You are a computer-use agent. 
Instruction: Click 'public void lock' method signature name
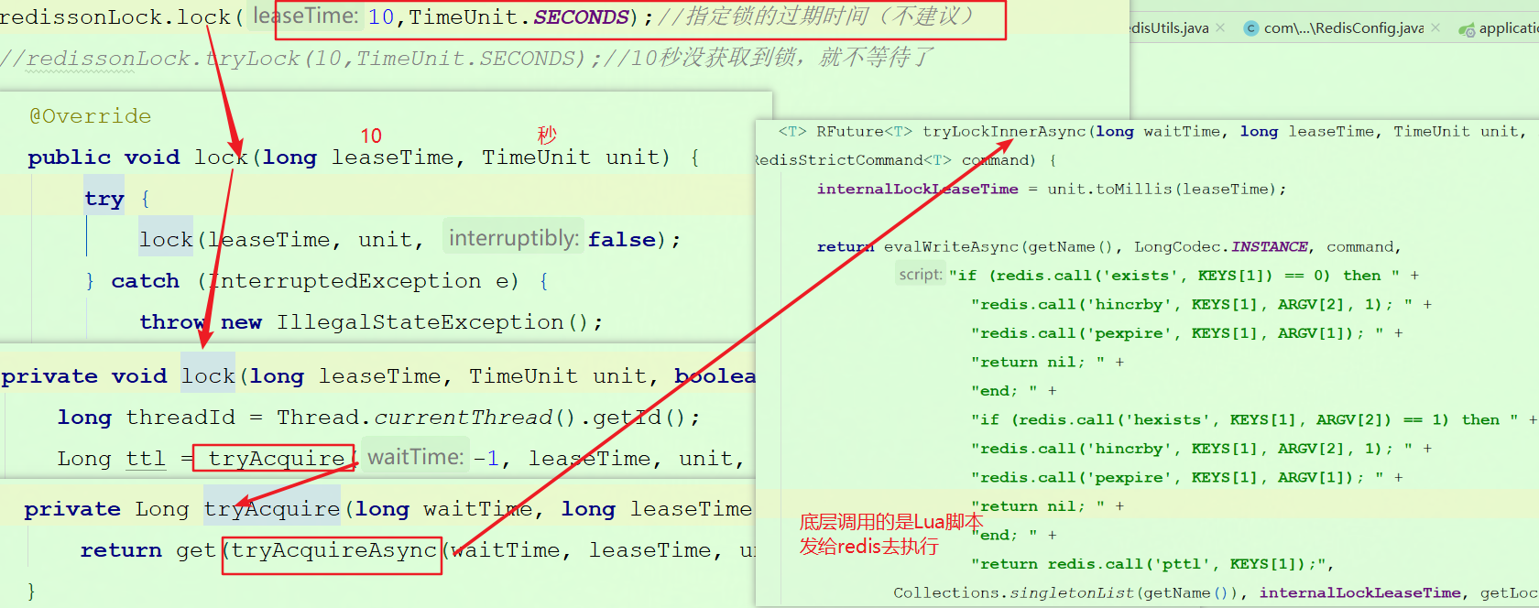221,157
